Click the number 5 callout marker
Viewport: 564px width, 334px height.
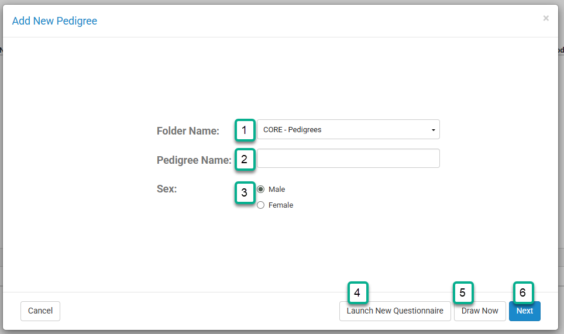coord(463,292)
